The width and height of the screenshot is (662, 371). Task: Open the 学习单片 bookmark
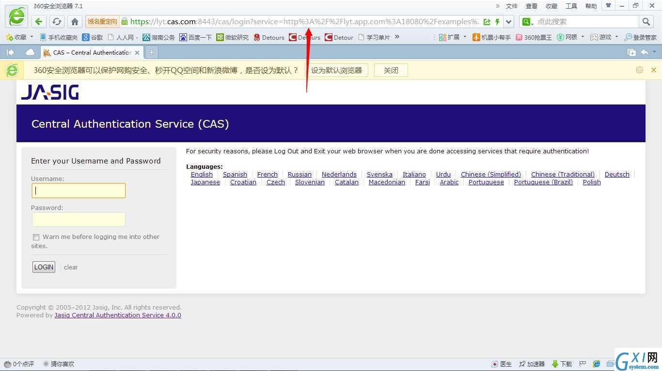(374, 37)
